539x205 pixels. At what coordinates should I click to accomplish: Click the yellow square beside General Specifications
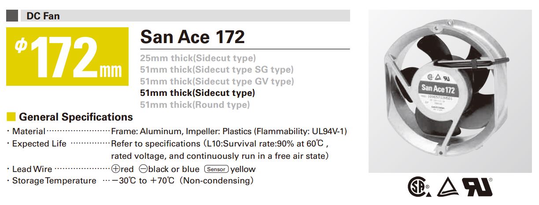click(x=11, y=117)
